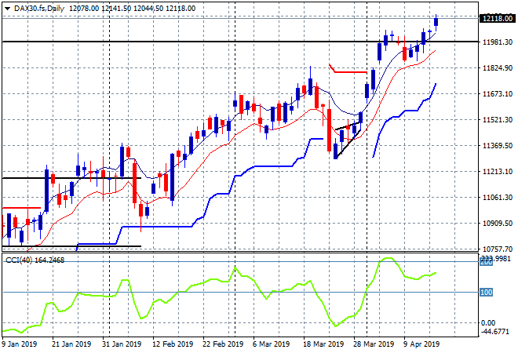Select the 12 Feb 2019 date label

[173, 344]
